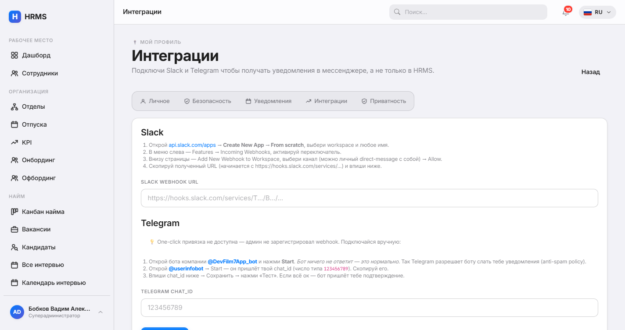
Task: Click the Russian flag icon
Action: (588, 12)
